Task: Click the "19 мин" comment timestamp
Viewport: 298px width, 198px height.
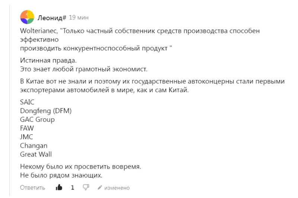Action: (79, 17)
